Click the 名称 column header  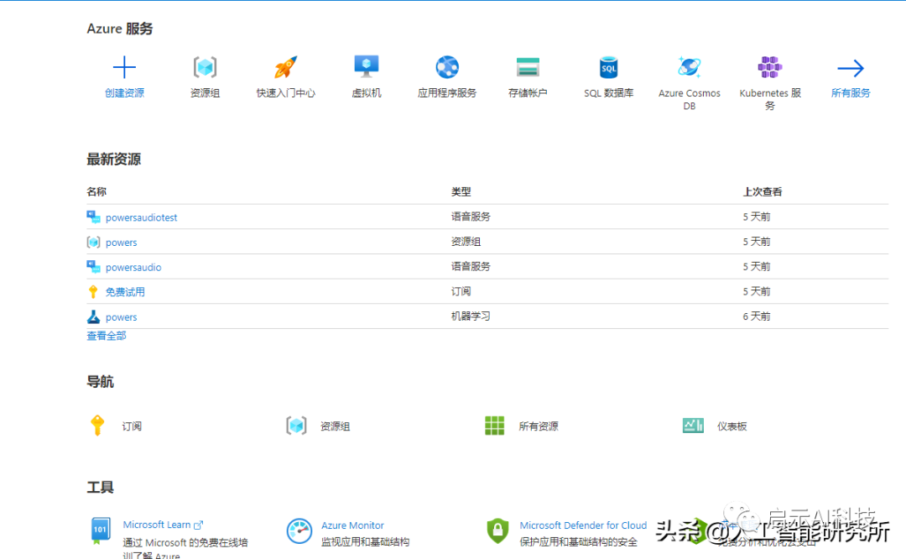[x=96, y=191]
